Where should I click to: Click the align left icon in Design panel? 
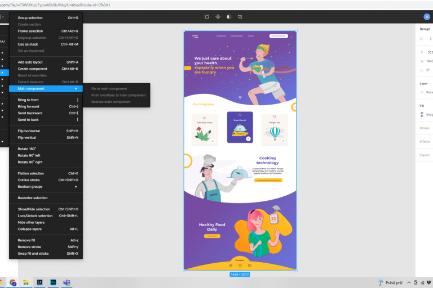(x=422, y=39)
